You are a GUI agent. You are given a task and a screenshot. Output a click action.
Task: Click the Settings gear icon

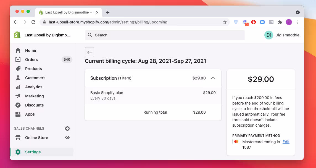tap(18, 152)
